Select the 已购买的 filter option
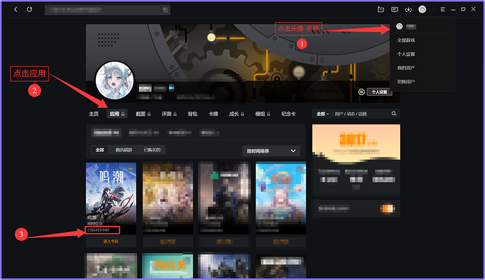 (x=152, y=150)
